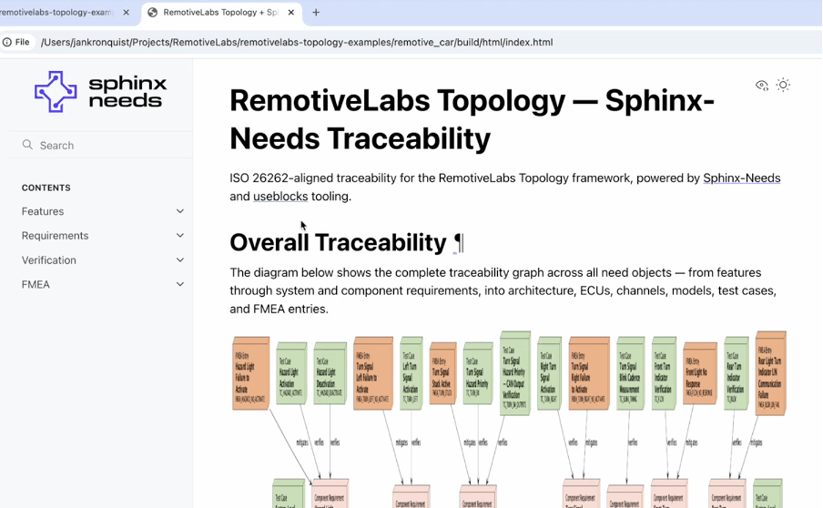823x508 pixels.
Task: Click the page title RemotiveLabs Topology heading
Action: click(x=472, y=119)
